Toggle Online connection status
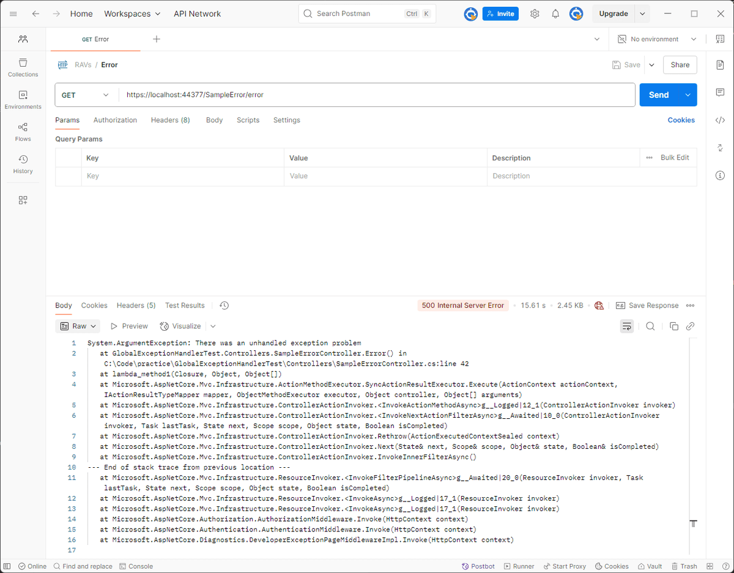 (x=32, y=566)
